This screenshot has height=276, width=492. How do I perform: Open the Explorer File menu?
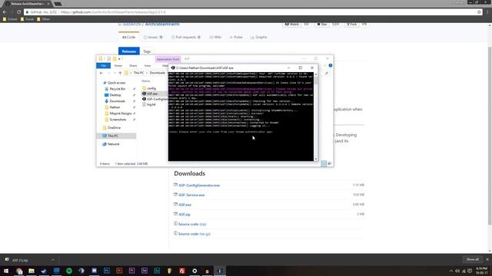103,65
